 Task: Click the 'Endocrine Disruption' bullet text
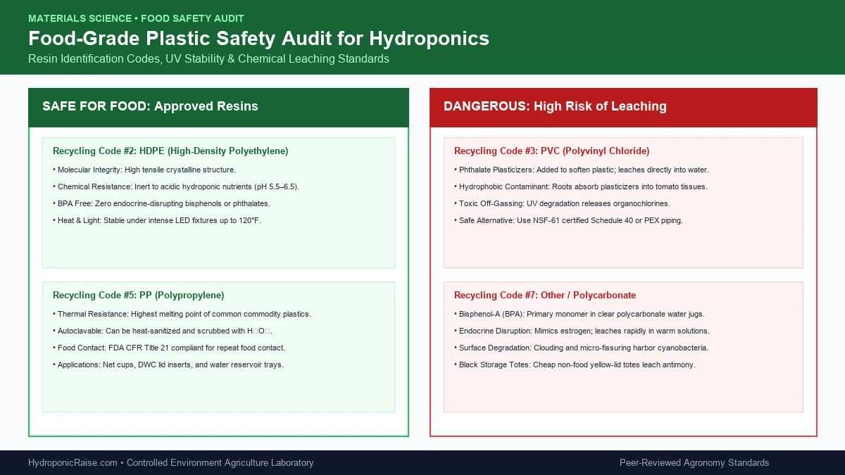click(x=582, y=331)
